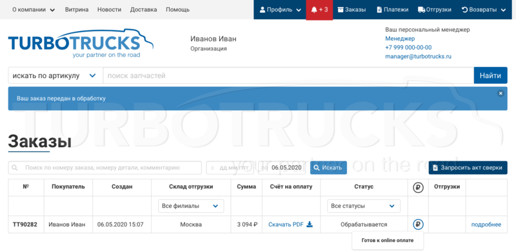Click the Москва warehouse cell
Screen dimensions: 516x251
[x=191, y=225]
